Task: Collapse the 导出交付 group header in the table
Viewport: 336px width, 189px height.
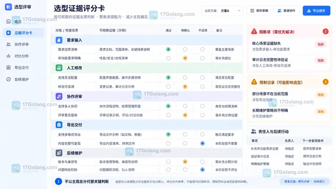Action: pyautogui.click(x=146, y=125)
